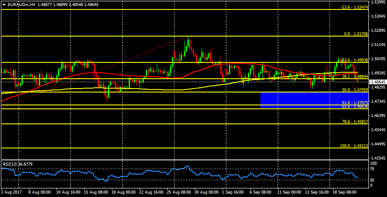
Task: Click the 50.0 - 1.47959 Fibonacci label
Action: coord(355,90)
